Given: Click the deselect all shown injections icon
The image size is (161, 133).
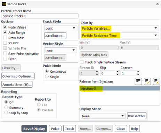Looking at the screenshot, I should pos(156,81).
